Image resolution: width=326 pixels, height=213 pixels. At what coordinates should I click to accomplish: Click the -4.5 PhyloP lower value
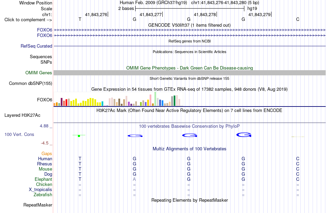45,143
